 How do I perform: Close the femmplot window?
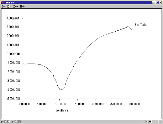[x=160, y=3]
